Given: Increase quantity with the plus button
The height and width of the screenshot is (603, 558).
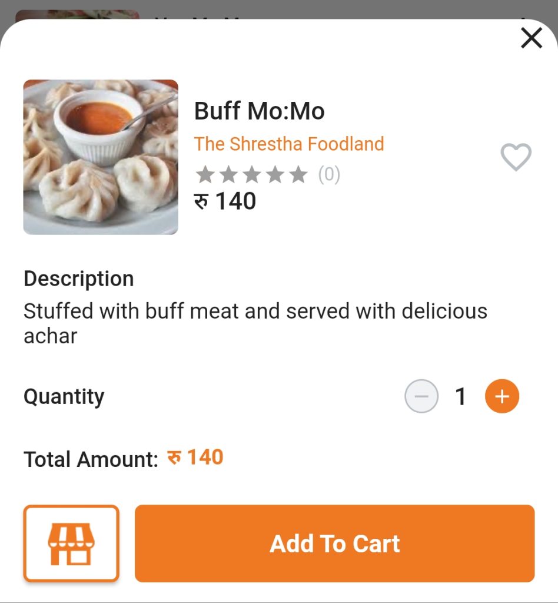Looking at the screenshot, I should coord(502,396).
